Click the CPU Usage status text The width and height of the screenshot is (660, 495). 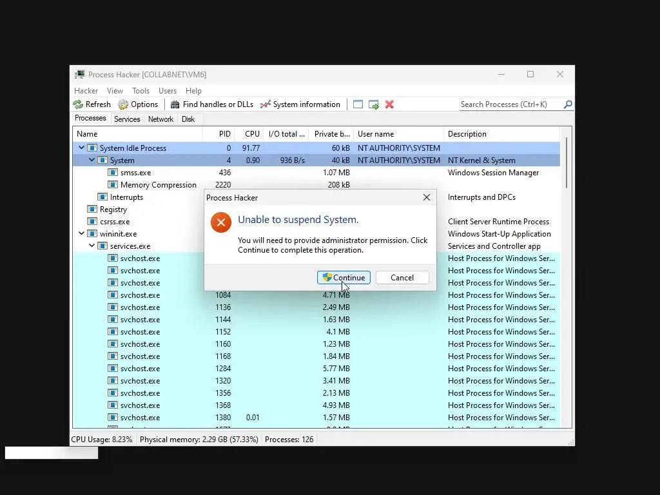point(101,440)
